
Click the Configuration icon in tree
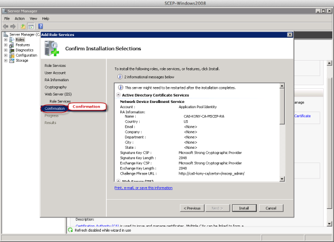click(x=11, y=55)
